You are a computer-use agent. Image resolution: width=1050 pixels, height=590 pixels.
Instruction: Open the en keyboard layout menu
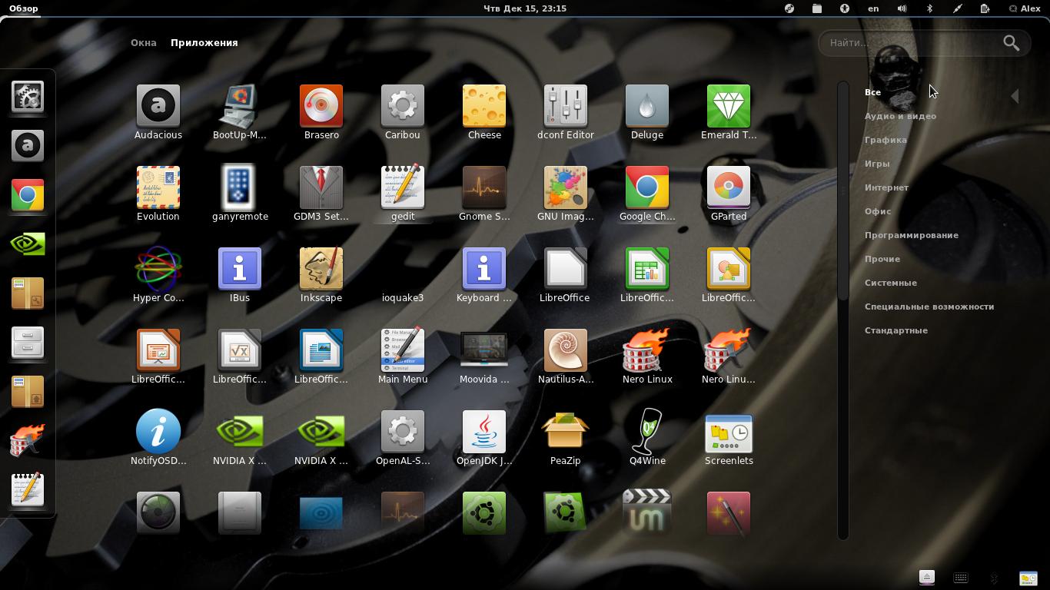pos(873,8)
